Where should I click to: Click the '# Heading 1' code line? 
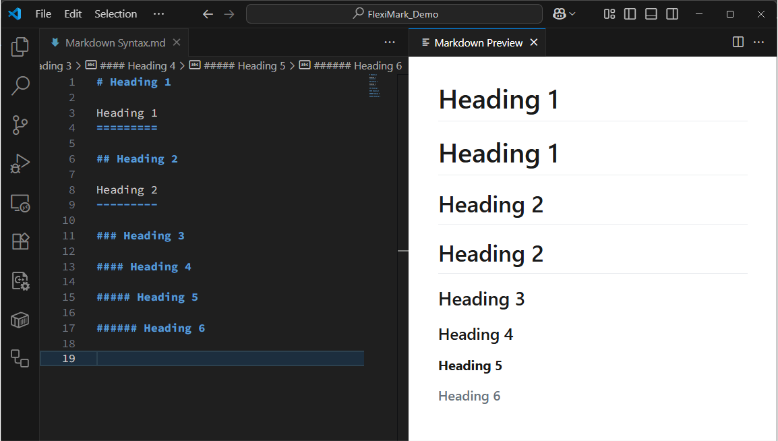133,82
